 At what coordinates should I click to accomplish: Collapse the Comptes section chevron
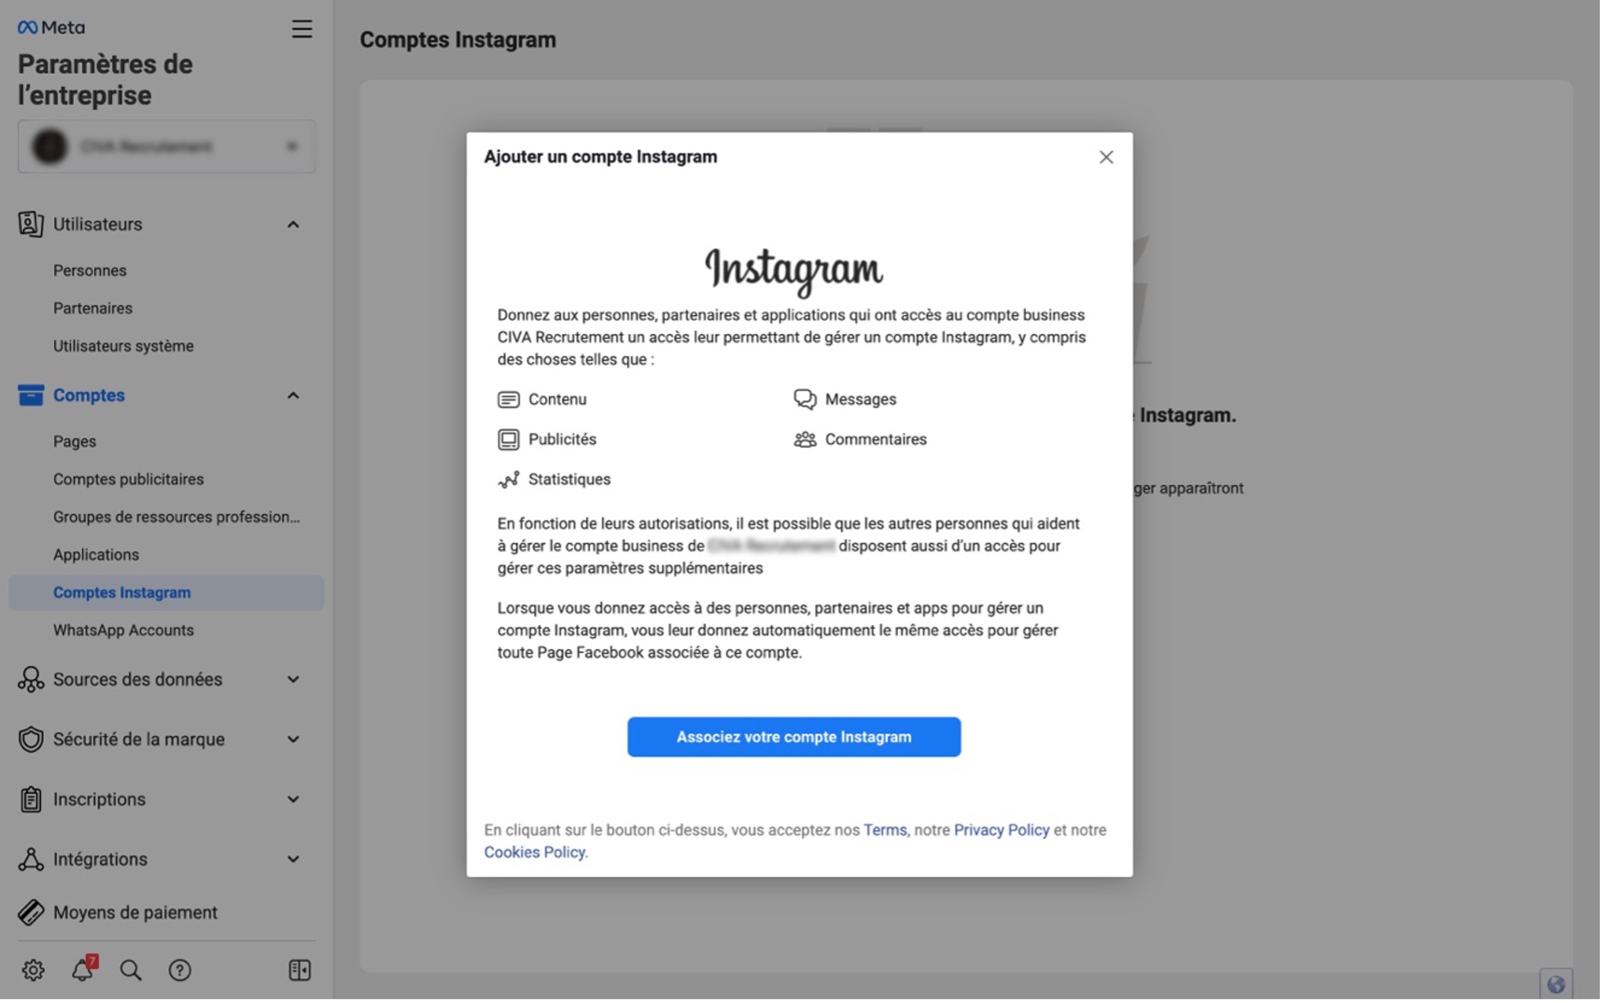(x=293, y=396)
